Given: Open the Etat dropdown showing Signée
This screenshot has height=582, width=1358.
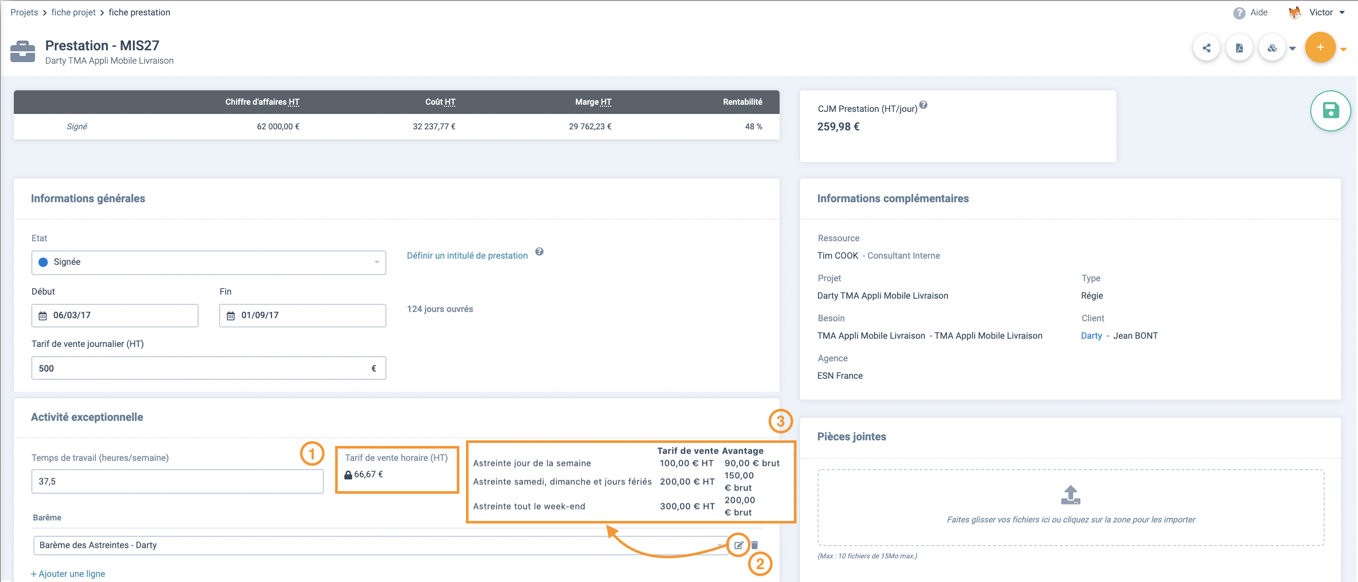Looking at the screenshot, I should [209, 262].
